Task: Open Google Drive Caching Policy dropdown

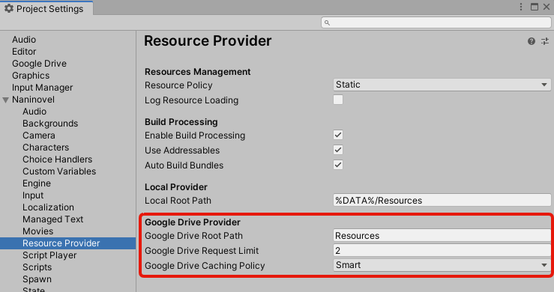Action: [x=442, y=265]
